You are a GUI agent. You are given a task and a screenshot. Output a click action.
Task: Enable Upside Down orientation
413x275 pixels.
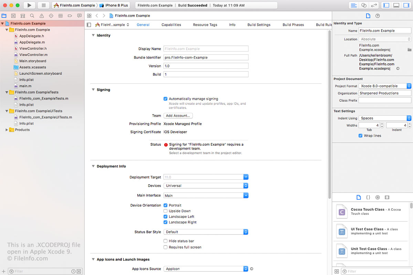coord(166,211)
